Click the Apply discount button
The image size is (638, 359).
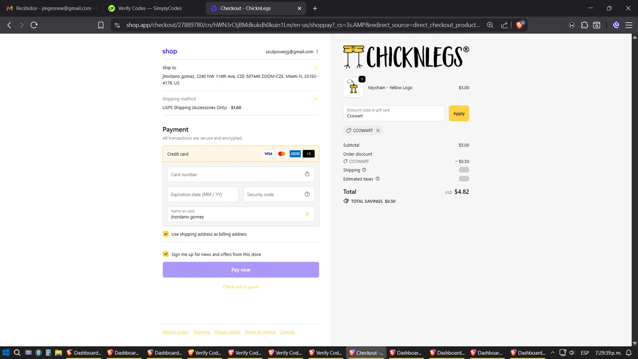(x=459, y=114)
